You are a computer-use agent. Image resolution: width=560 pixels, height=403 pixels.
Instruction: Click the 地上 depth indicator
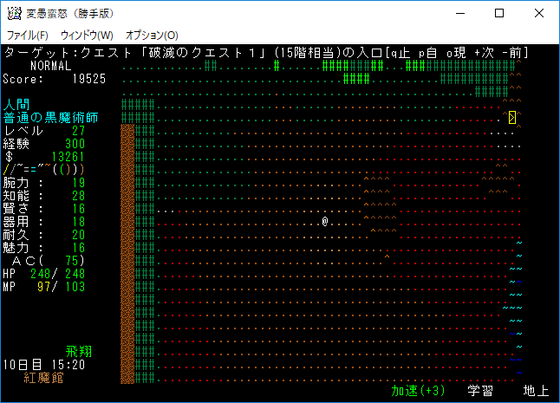(x=537, y=391)
